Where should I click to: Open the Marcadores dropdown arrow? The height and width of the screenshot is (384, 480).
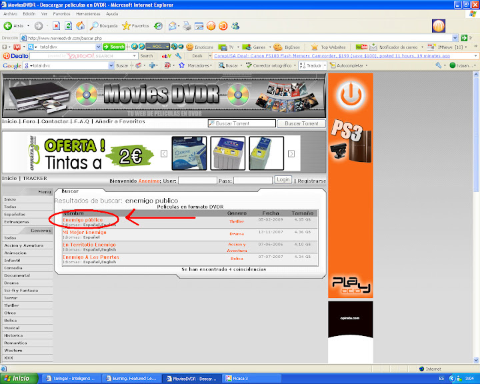211,65
